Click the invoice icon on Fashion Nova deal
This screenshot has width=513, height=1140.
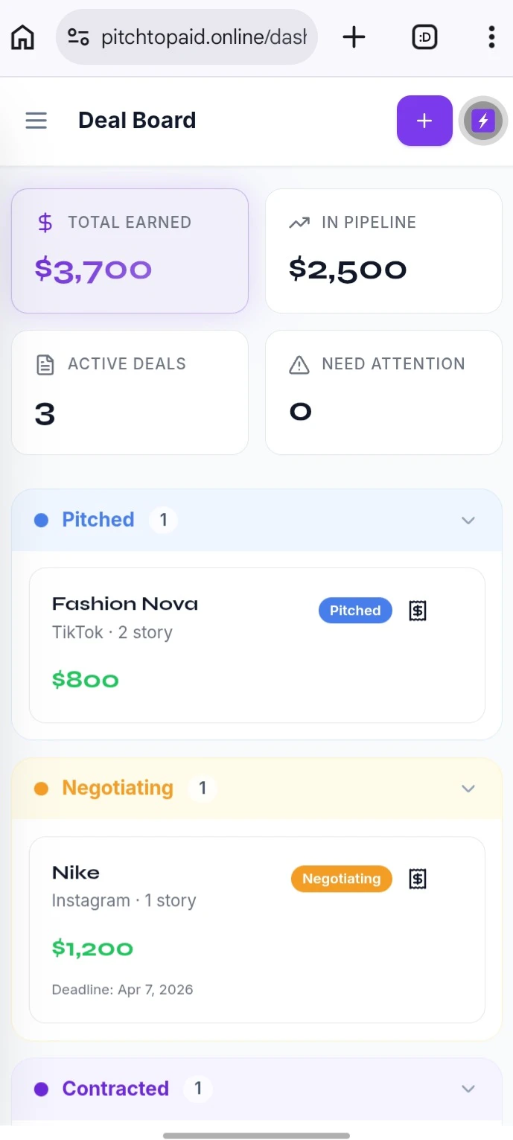(x=418, y=611)
